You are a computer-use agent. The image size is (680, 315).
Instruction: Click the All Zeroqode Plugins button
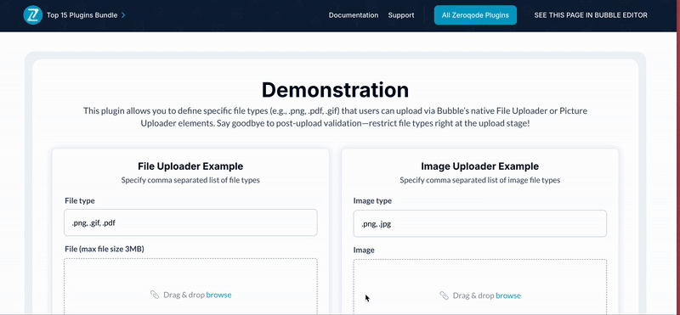click(x=475, y=15)
